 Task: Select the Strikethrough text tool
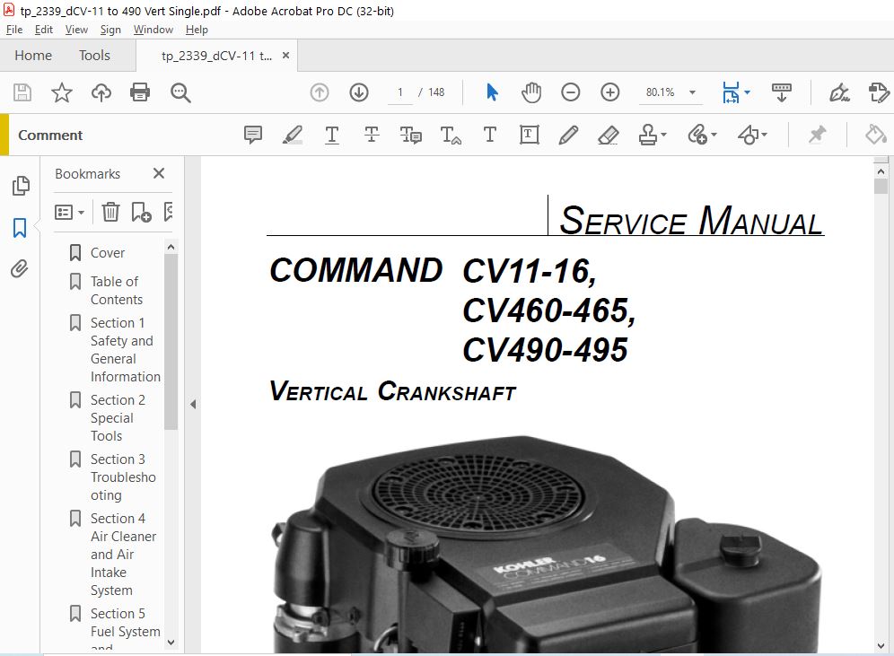tap(372, 136)
